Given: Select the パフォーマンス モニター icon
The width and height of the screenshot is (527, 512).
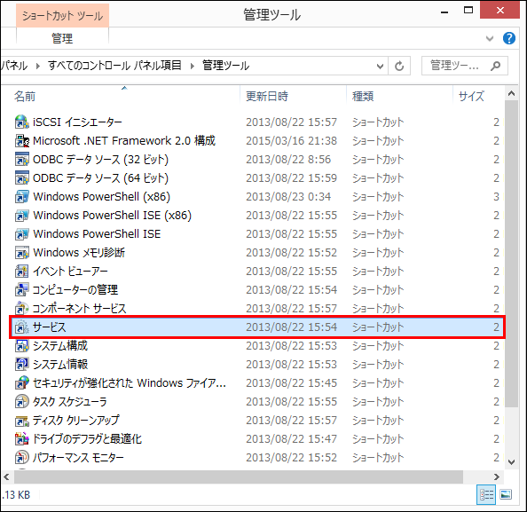Looking at the screenshot, I should [22, 457].
